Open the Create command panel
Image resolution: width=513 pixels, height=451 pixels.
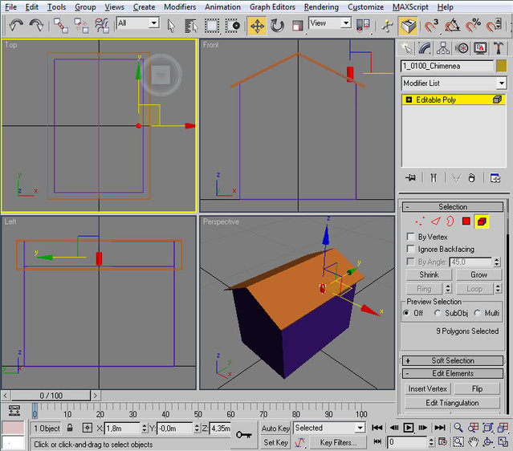coord(408,48)
